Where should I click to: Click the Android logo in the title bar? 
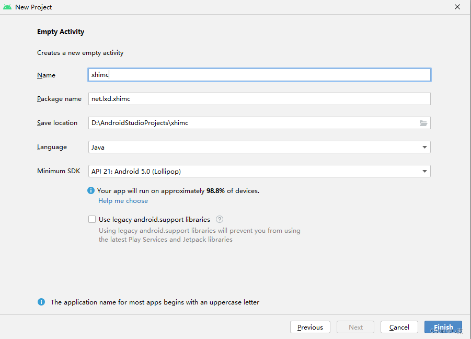pos(7,7)
